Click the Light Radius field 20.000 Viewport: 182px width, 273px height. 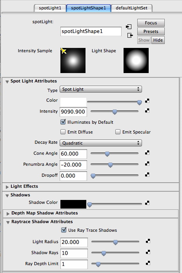[x=74, y=242]
